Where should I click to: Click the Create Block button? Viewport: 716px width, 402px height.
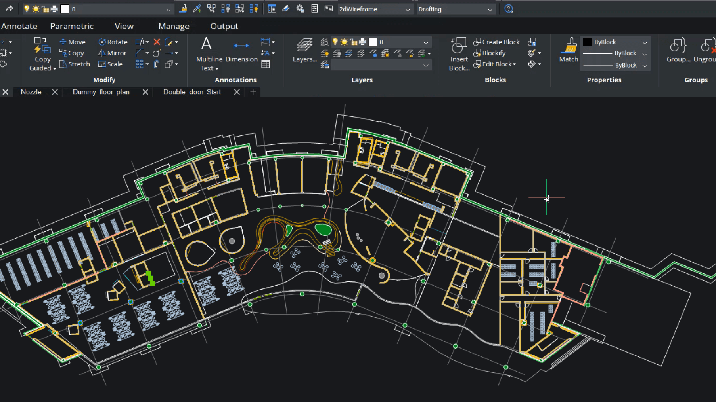pos(497,42)
